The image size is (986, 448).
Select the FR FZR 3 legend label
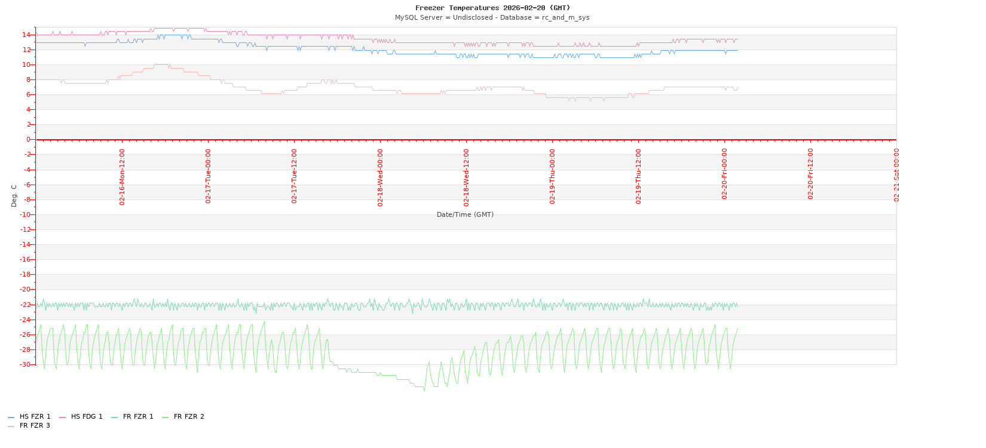[35, 426]
